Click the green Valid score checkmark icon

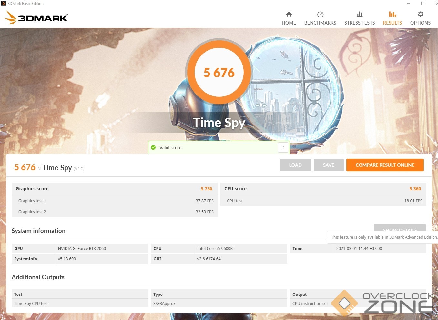153,147
